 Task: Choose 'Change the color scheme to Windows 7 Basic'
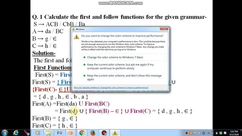tap(124, 57)
